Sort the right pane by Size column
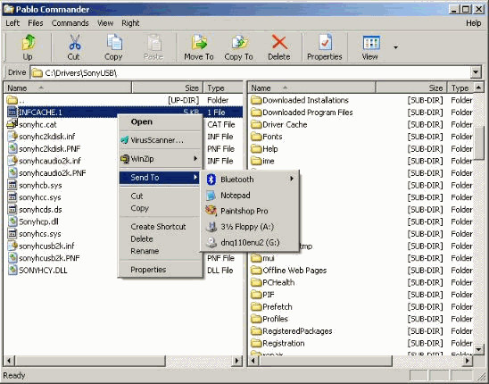 pos(411,88)
